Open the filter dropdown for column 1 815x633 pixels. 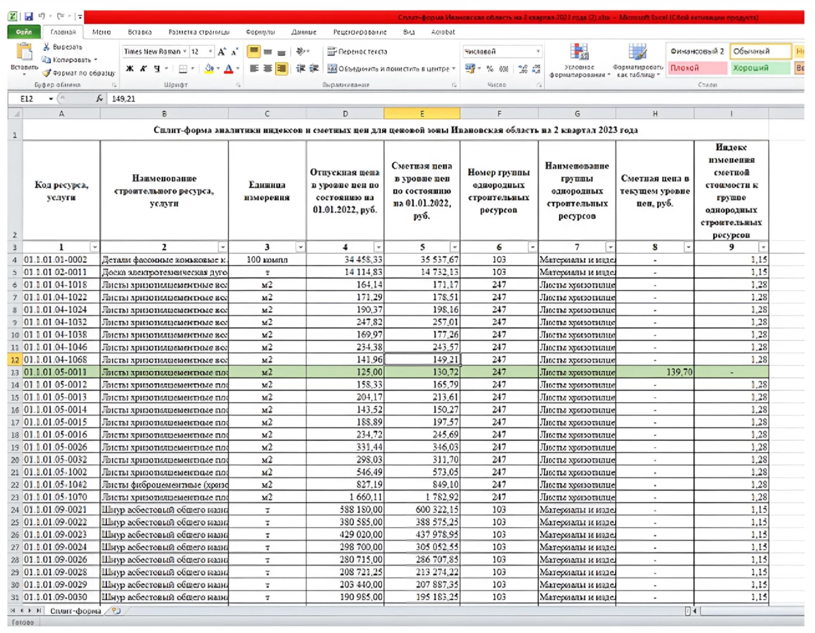(x=95, y=247)
